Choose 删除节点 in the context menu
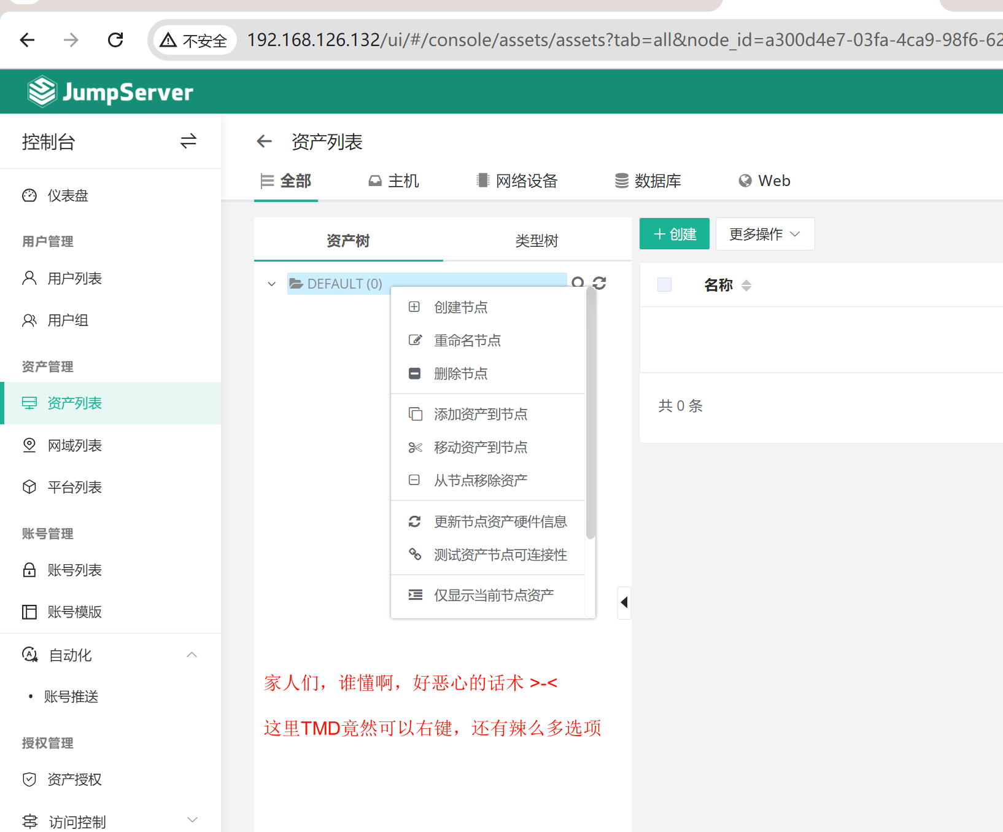 (460, 373)
